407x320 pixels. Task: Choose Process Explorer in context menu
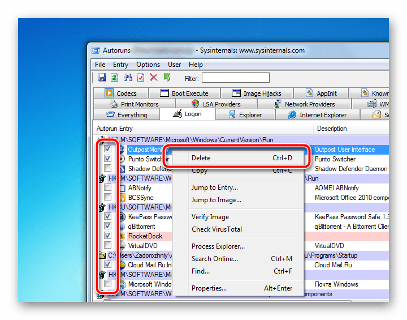pos(238,246)
